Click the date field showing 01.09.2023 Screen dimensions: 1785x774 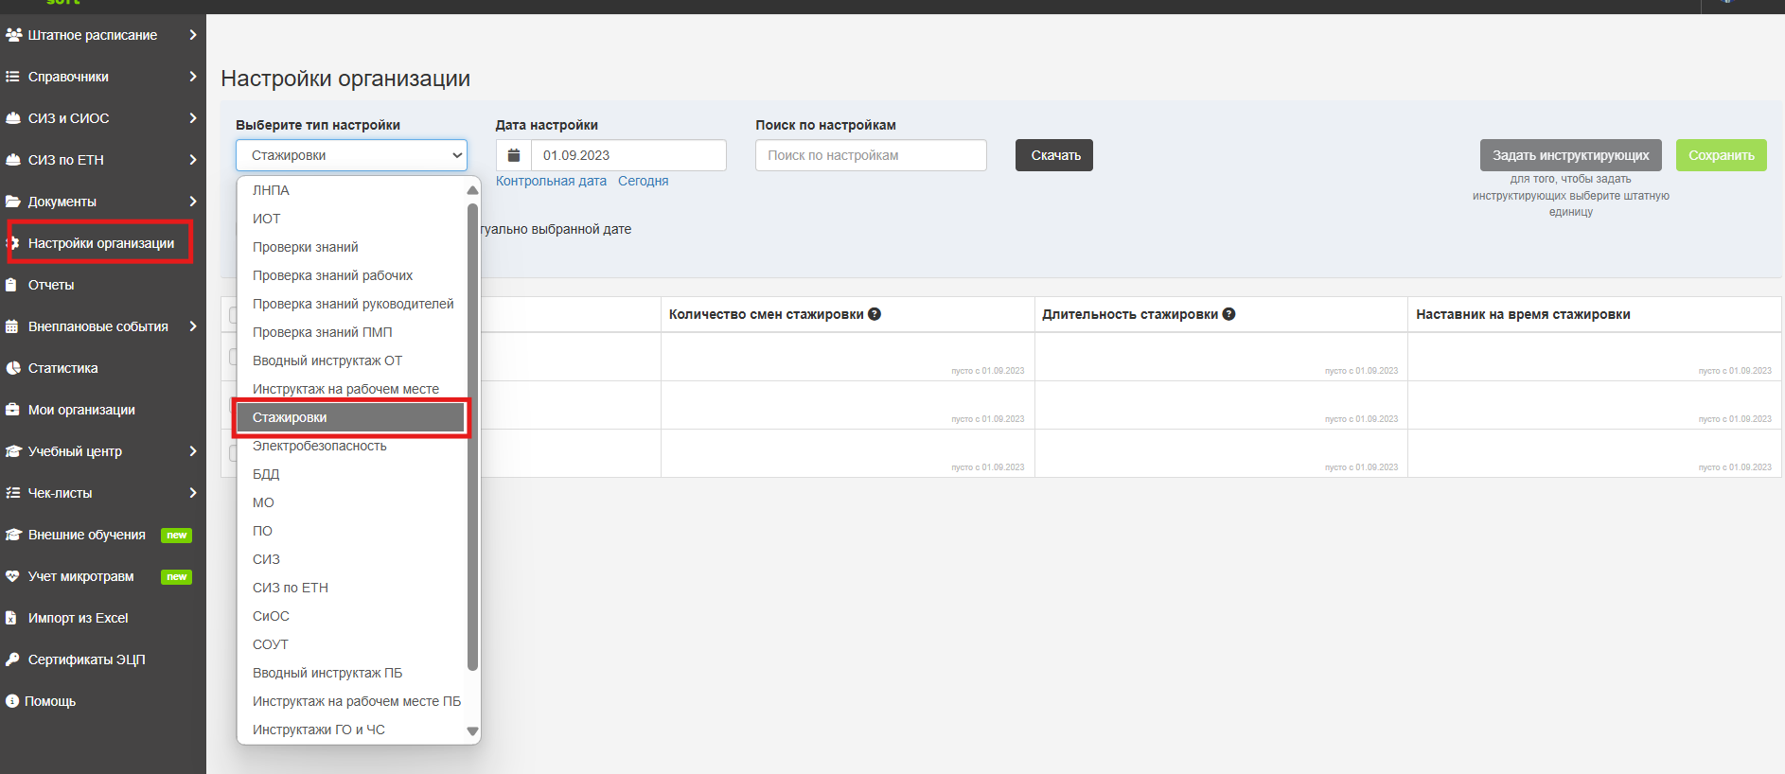[x=628, y=155]
